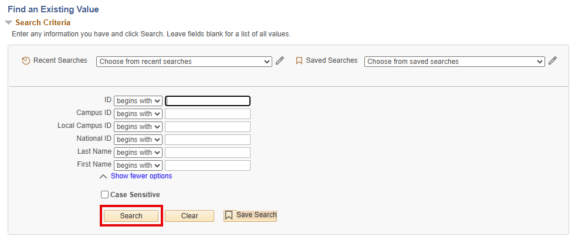This screenshot has width=575, height=240.
Task: Open the Choose from saved searches dropdown
Action: (x=454, y=62)
